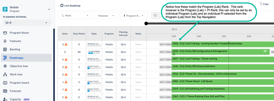Click the warning icon in feature 3316 row
Image resolution: width=274 pixels, height=101 pixels.
click(x=66, y=75)
